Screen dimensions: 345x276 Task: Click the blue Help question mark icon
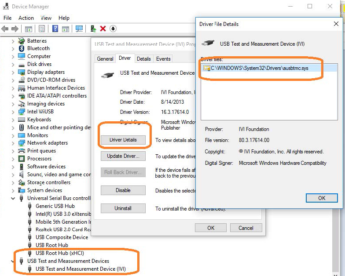tap(55, 29)
